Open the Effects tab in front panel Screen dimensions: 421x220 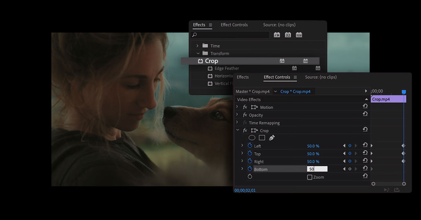[242, 77]
